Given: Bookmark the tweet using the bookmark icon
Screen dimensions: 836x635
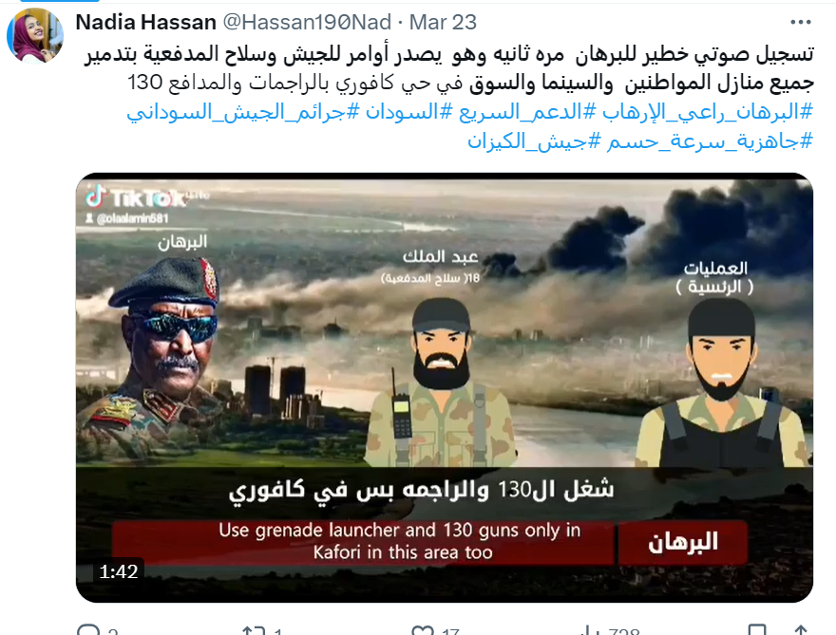Looking at the screenshot, I should click(757, 629).
